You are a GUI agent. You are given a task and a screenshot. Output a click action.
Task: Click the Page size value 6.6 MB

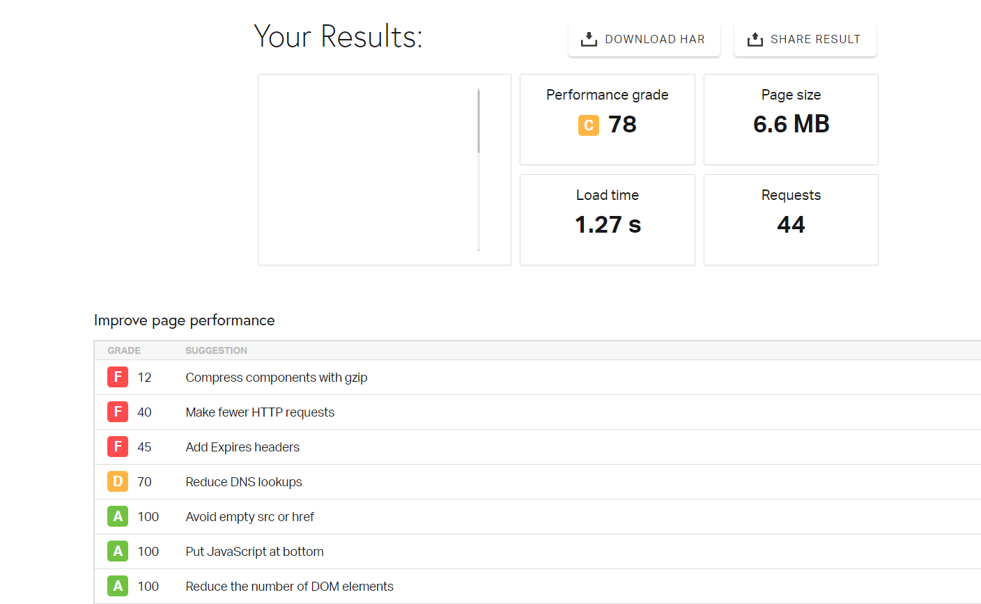pyautogui.click(x=791, y=125)
